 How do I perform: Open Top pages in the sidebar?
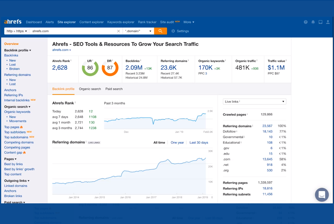pos(12,127)
